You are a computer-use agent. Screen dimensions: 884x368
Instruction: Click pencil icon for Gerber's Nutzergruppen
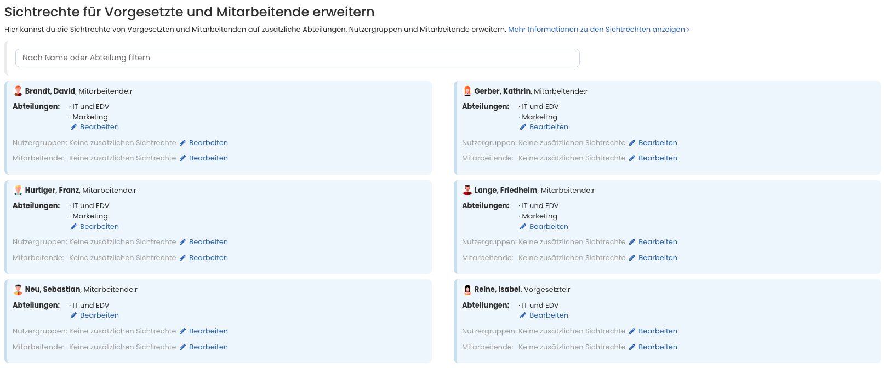click(x=632, y=143)
